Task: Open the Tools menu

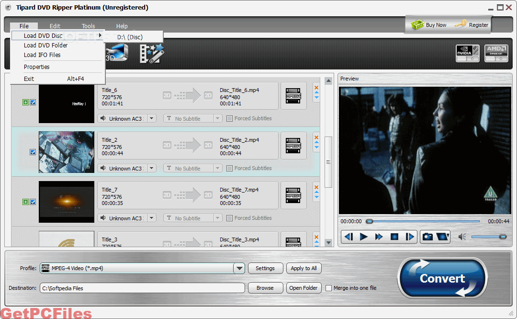Action: pyautogui.click(x=89, y=26)
